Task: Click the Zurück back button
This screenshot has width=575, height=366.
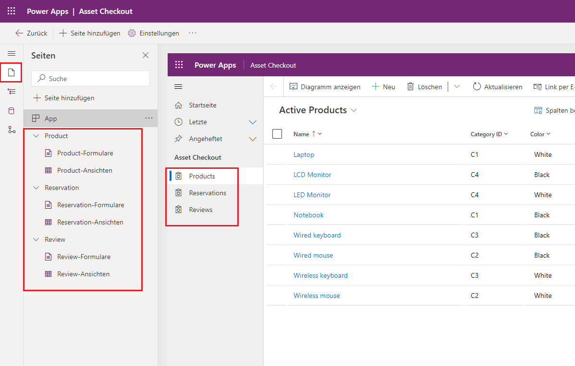Action: click(31, 33)
